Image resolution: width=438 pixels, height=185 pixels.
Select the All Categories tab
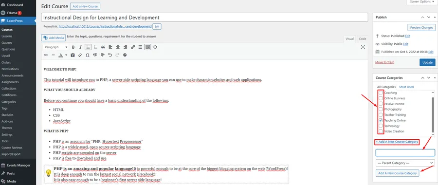(x=386, y=87)
